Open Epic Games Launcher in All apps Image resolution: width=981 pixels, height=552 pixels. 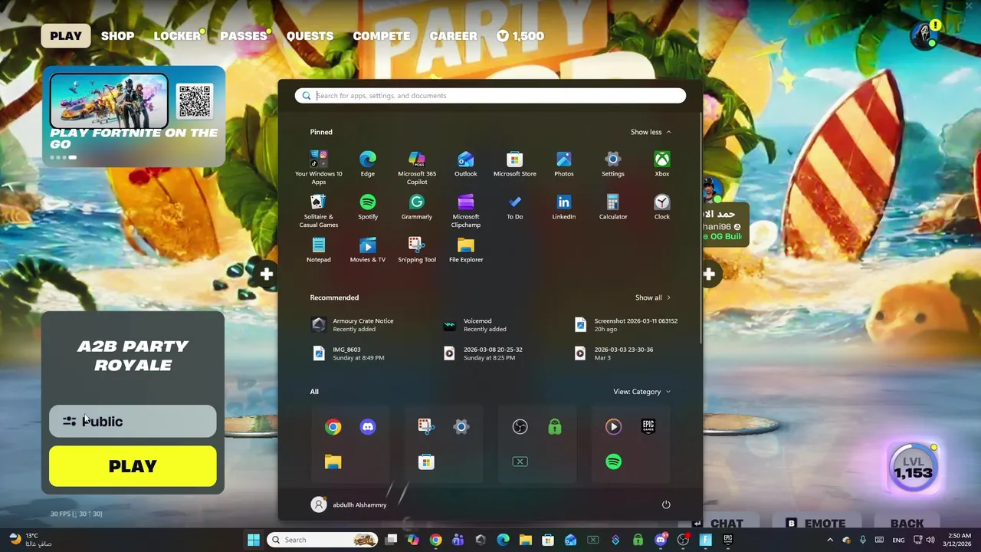point(648,427)
